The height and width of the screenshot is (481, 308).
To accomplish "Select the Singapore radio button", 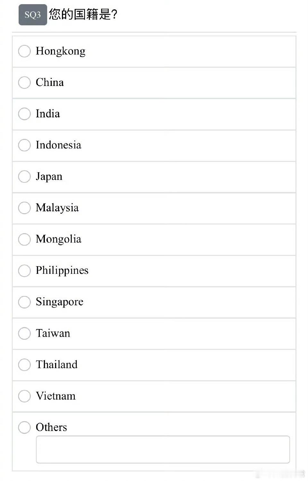I will (x=24, y=302).
